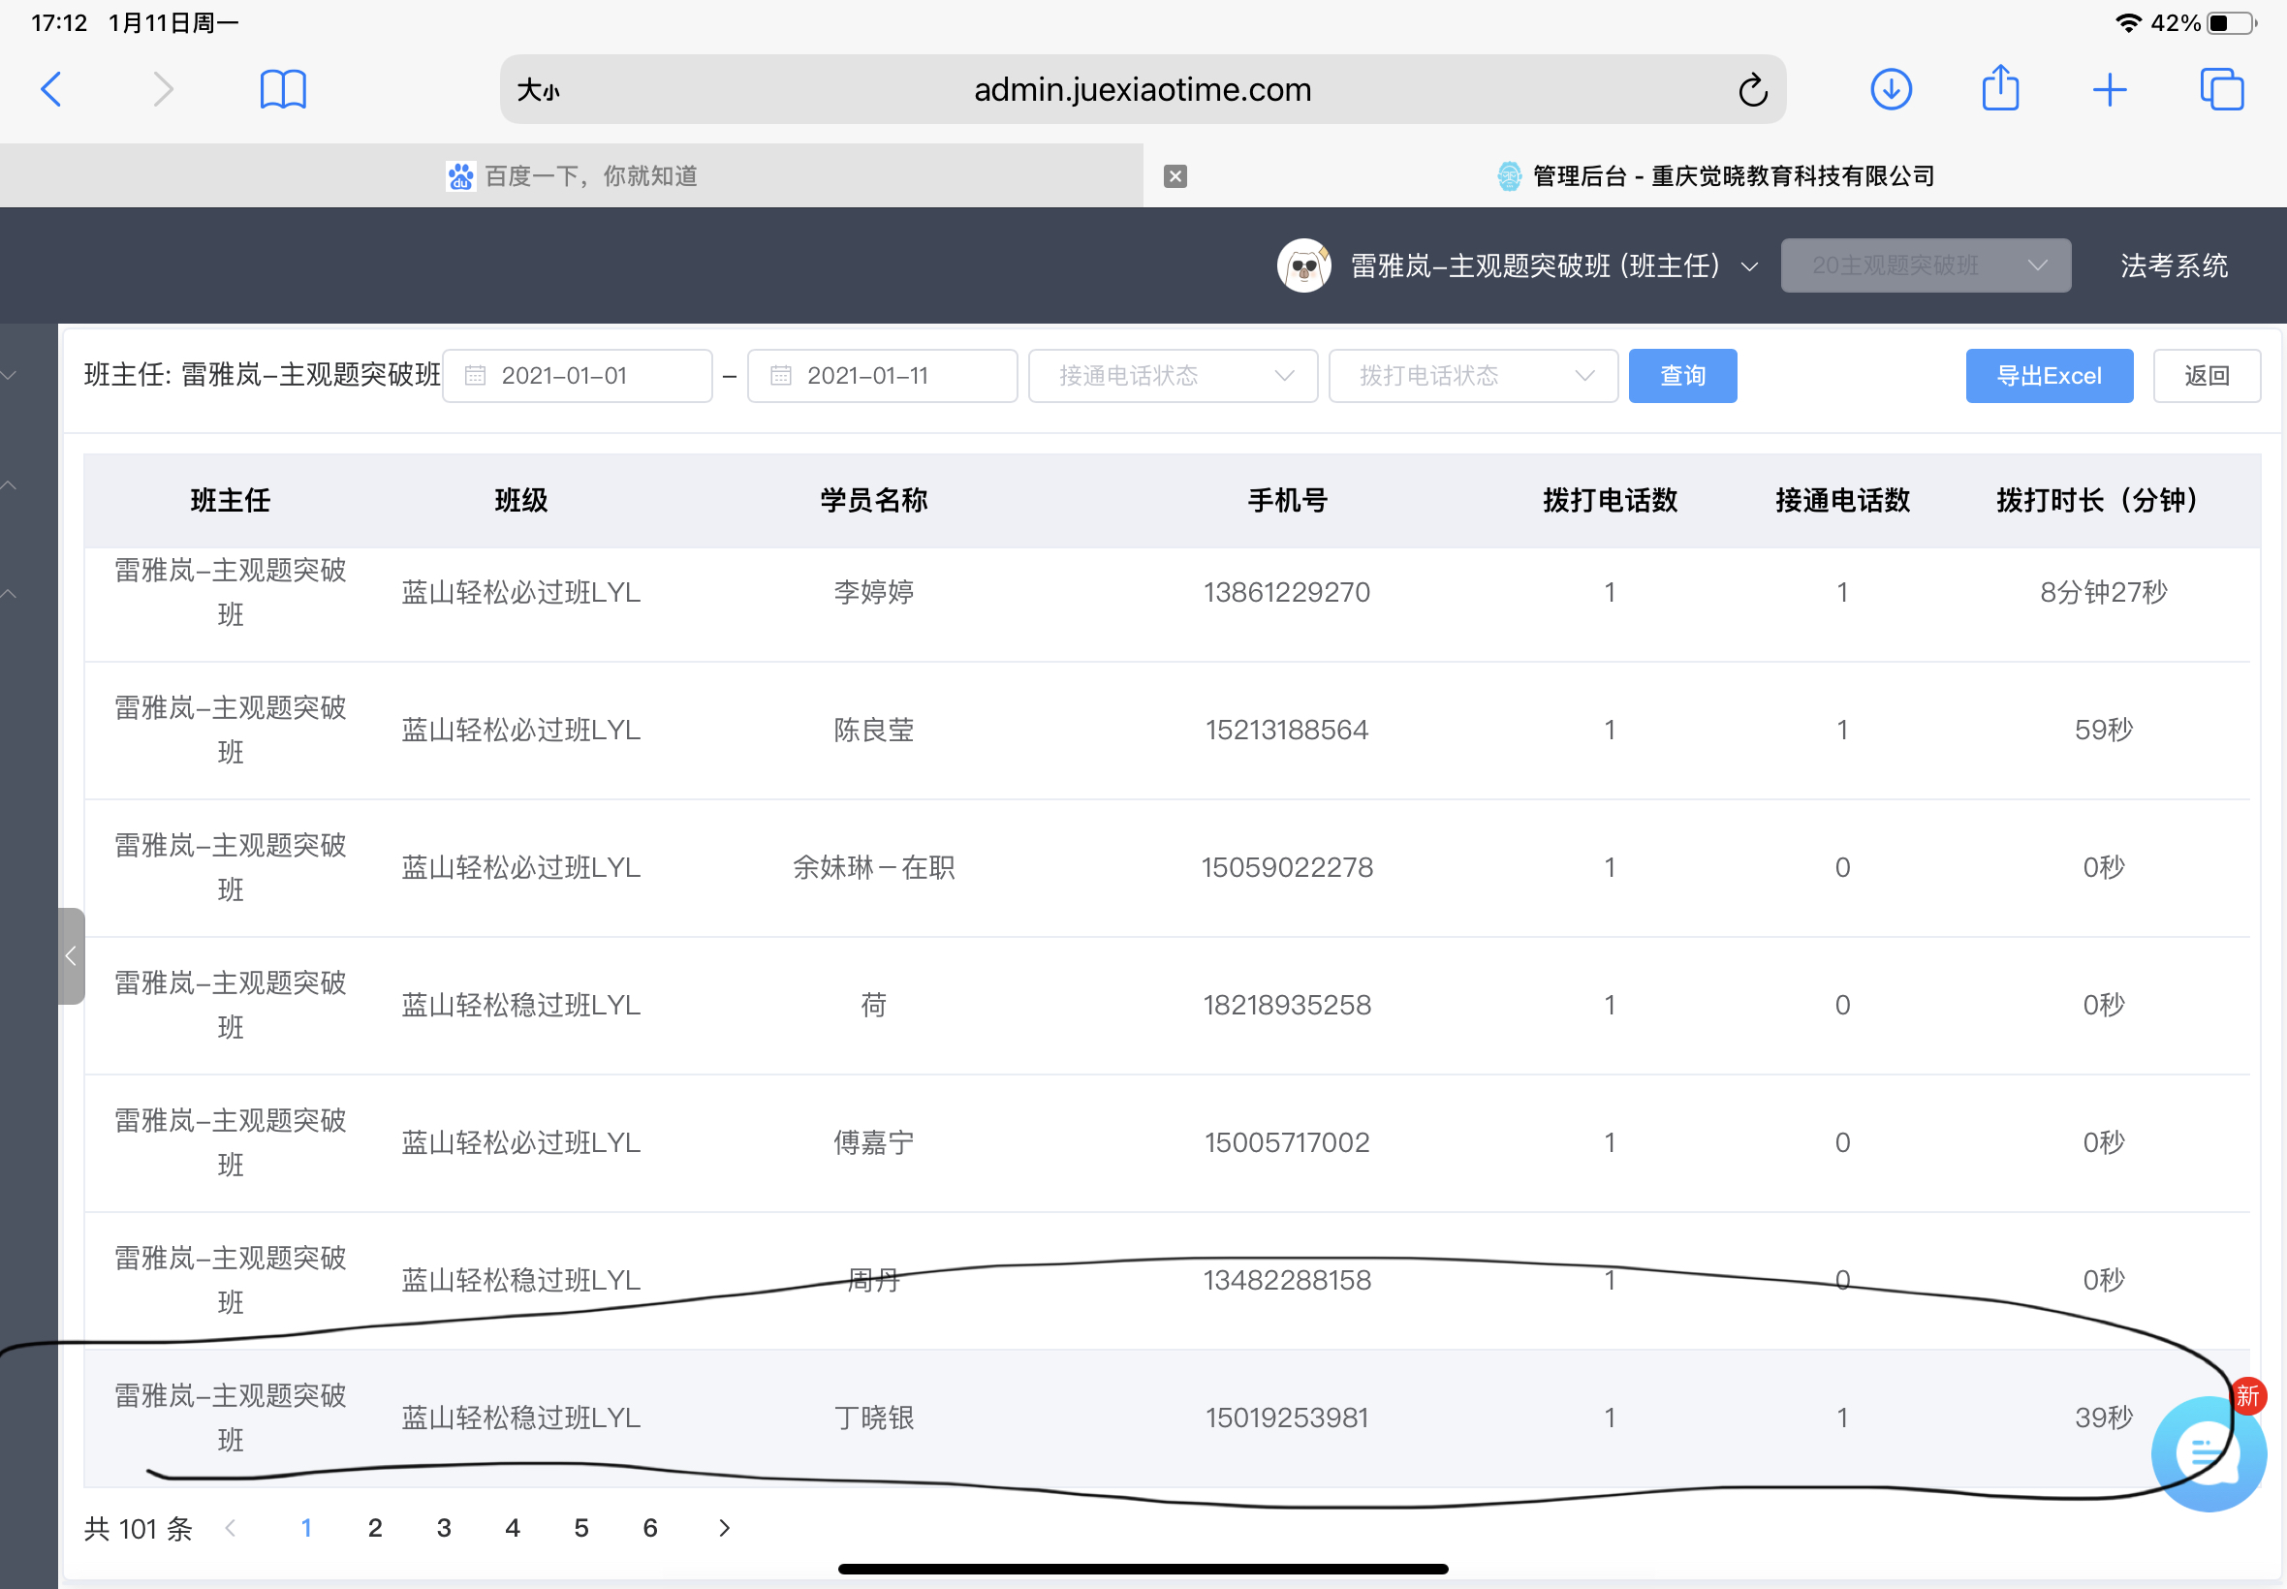Click student name 陈良莹

pos(873,730)
